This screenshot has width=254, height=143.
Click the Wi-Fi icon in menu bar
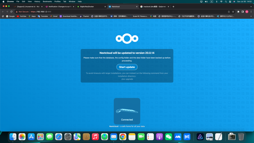click(221, 2)
